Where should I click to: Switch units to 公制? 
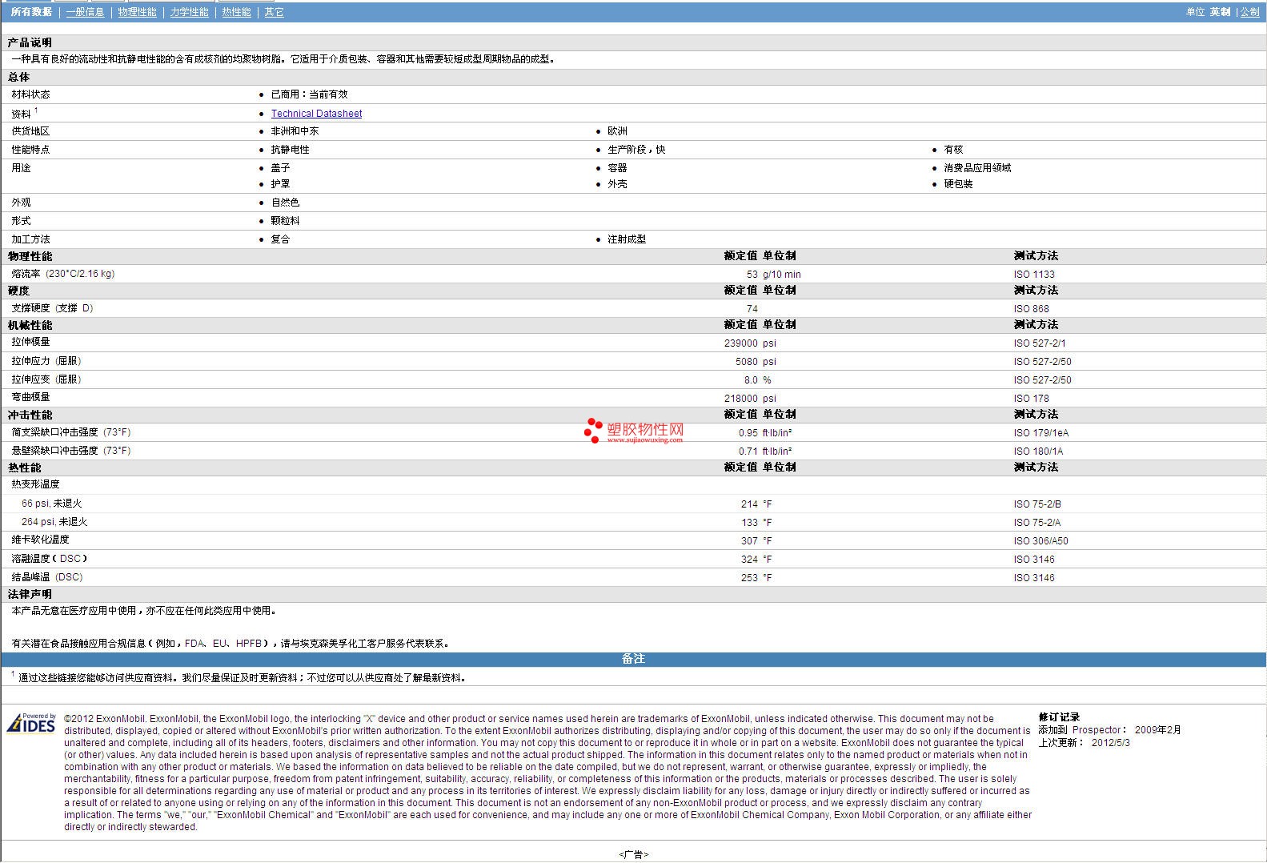point(1249,12)
